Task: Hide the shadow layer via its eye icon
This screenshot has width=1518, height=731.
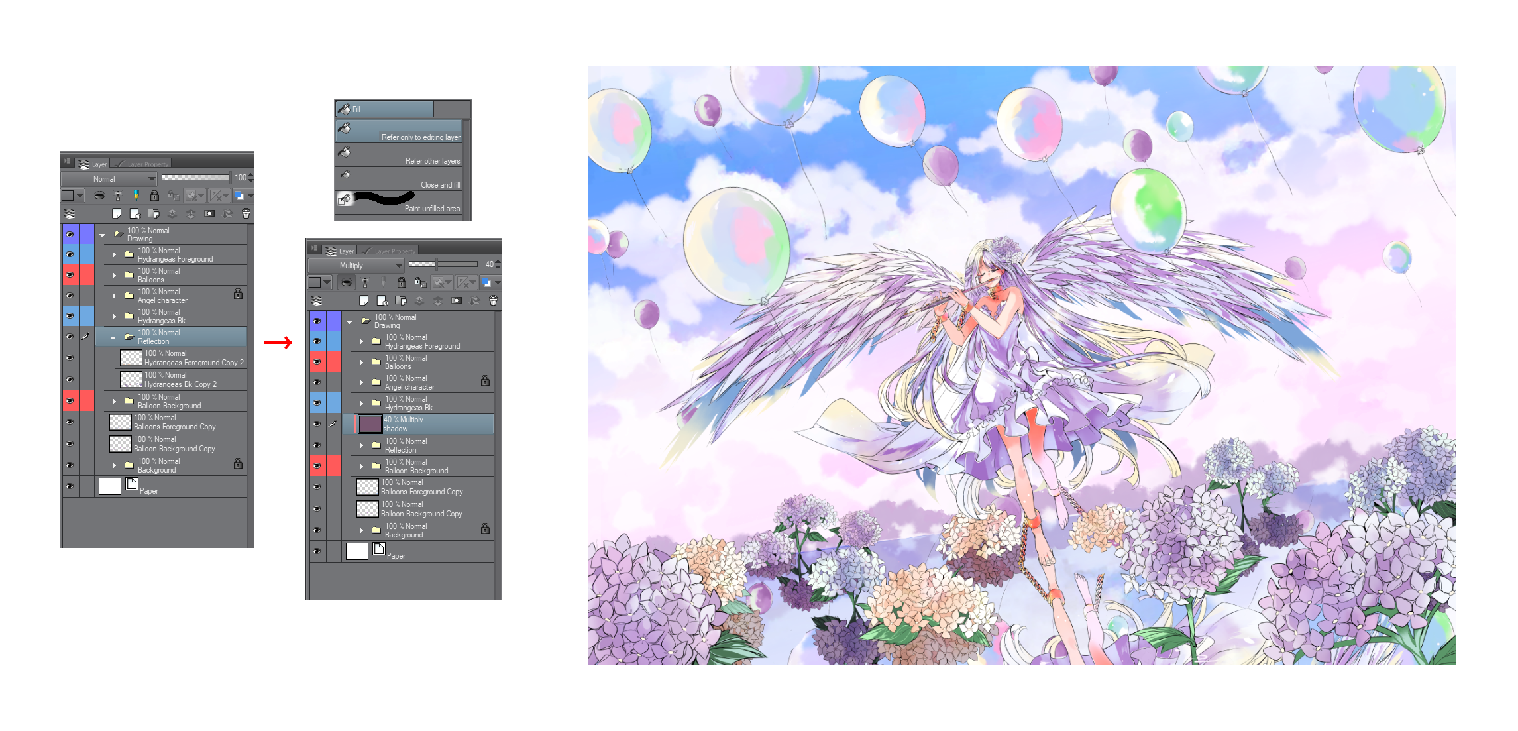Action: tap(317, 424)
